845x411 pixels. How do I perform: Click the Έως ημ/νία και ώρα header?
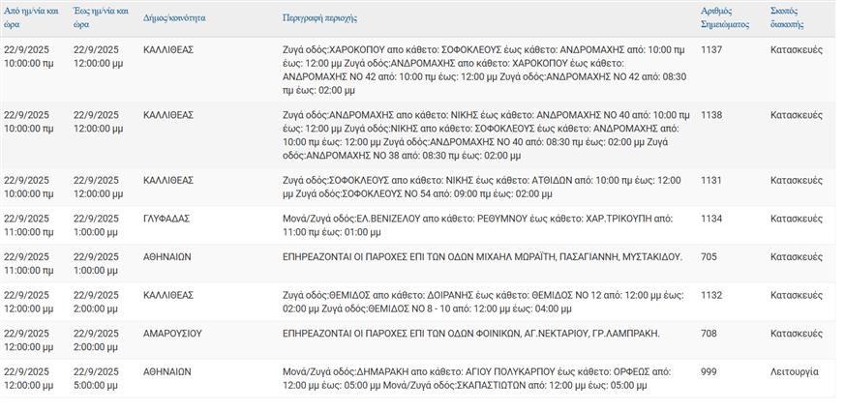(x=99, y=17)
